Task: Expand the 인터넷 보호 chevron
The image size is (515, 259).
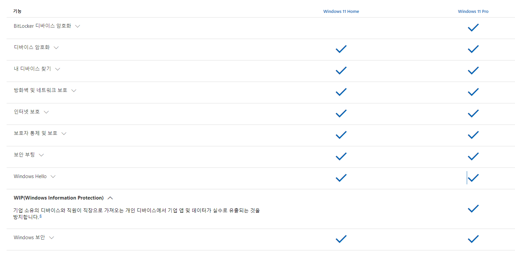Action: point(46,112)
